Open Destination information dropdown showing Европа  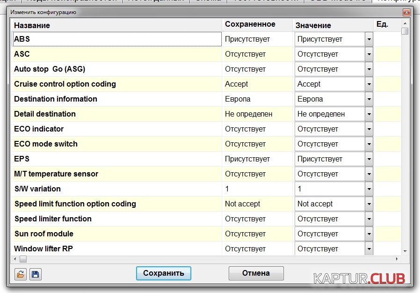click(369, 99)
